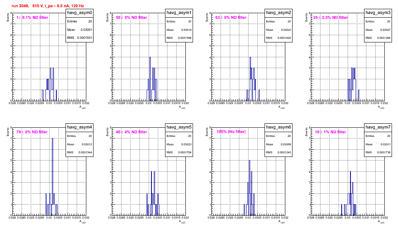The height and width of the screenshot is (229, 398).
Task: Select the havg_asym5 stats box title
Action: click(179, 127)
